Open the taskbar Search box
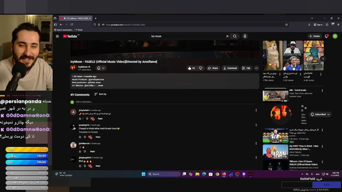 pos(164,174)
